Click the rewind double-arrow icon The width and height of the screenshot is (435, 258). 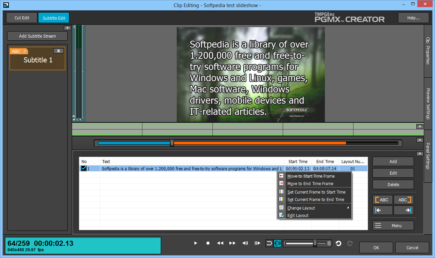(220, 243)
